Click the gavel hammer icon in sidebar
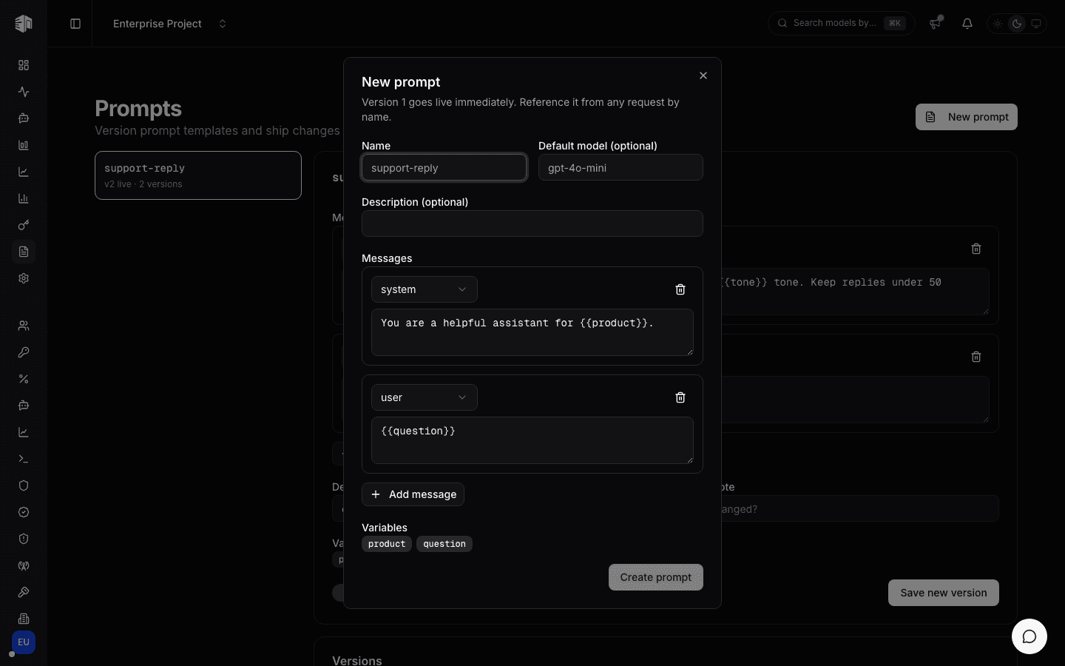This screenshot has height=666, width=1065. [24, 592]
